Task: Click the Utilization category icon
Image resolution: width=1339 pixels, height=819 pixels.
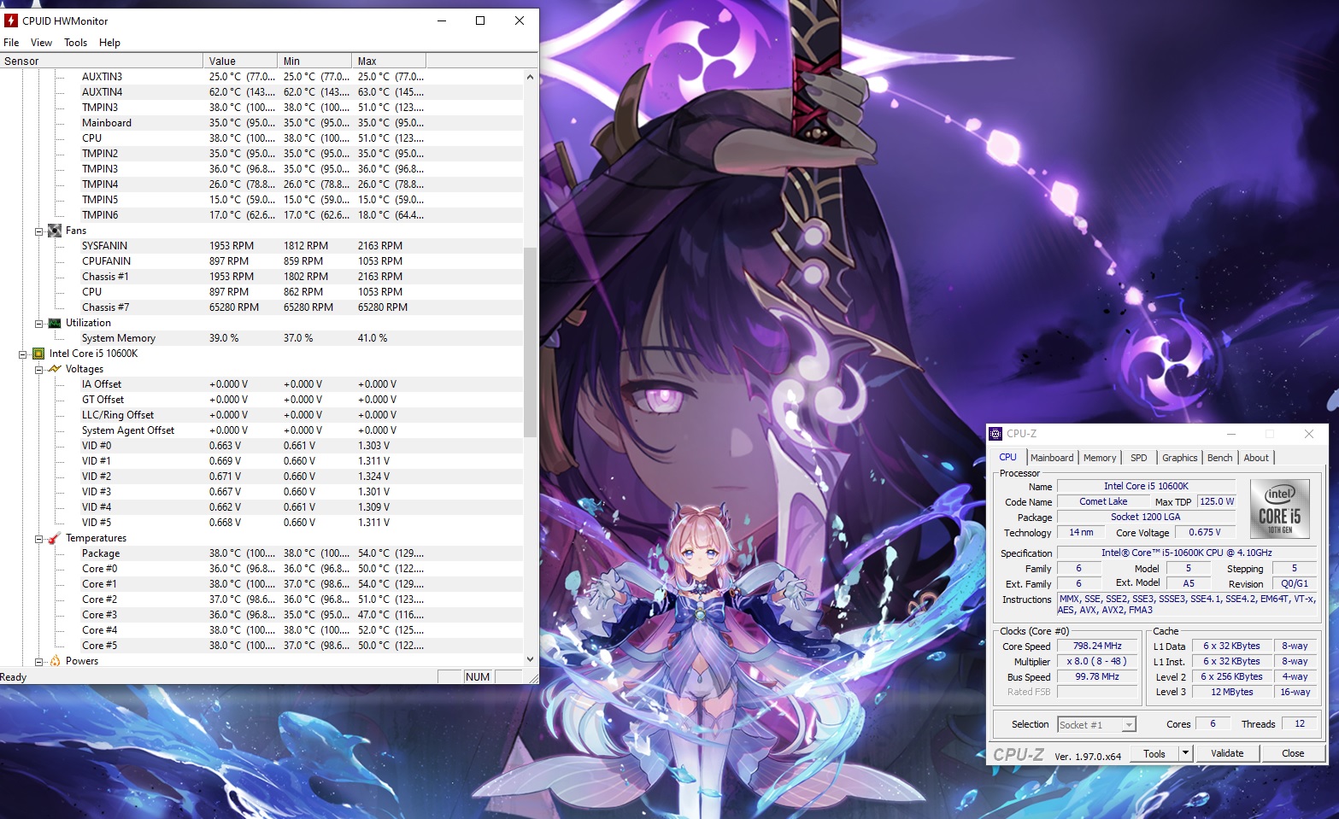Action: pyautogui.click(x=55, y=323)
